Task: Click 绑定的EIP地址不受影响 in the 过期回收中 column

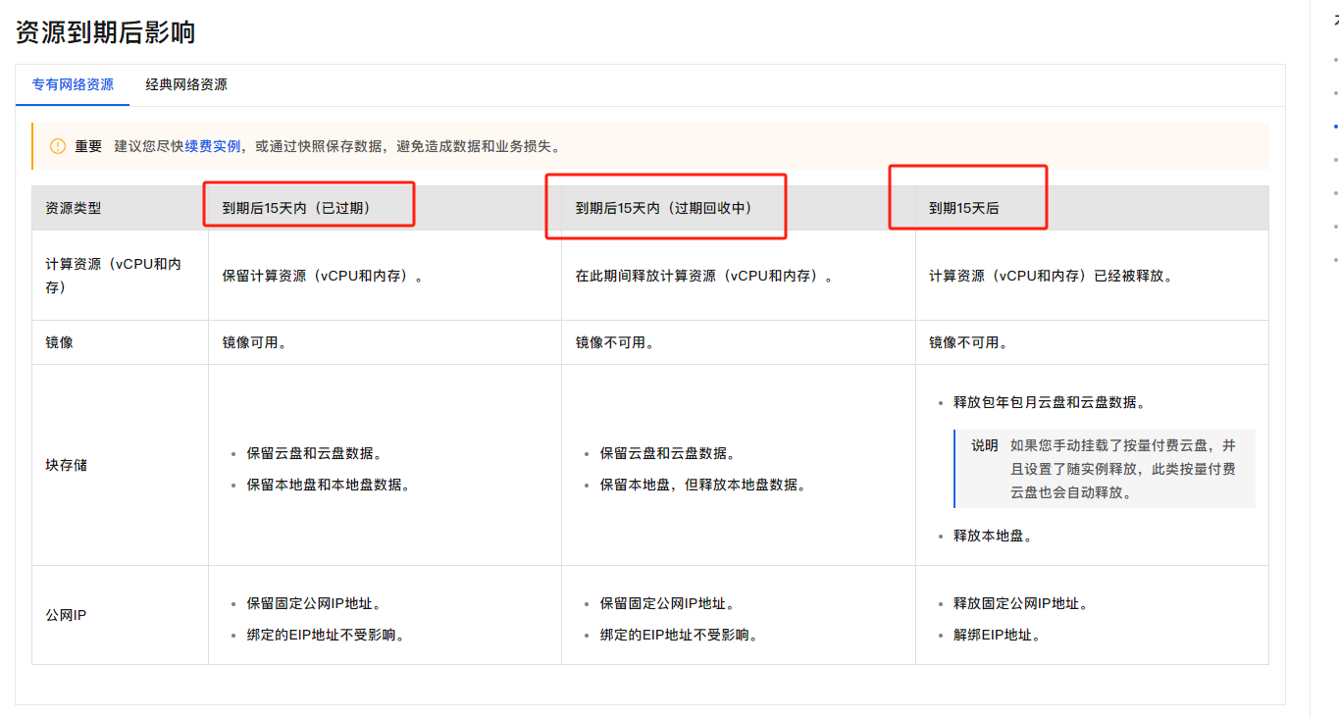Action: pyautogui.click(x=679, y=635)
